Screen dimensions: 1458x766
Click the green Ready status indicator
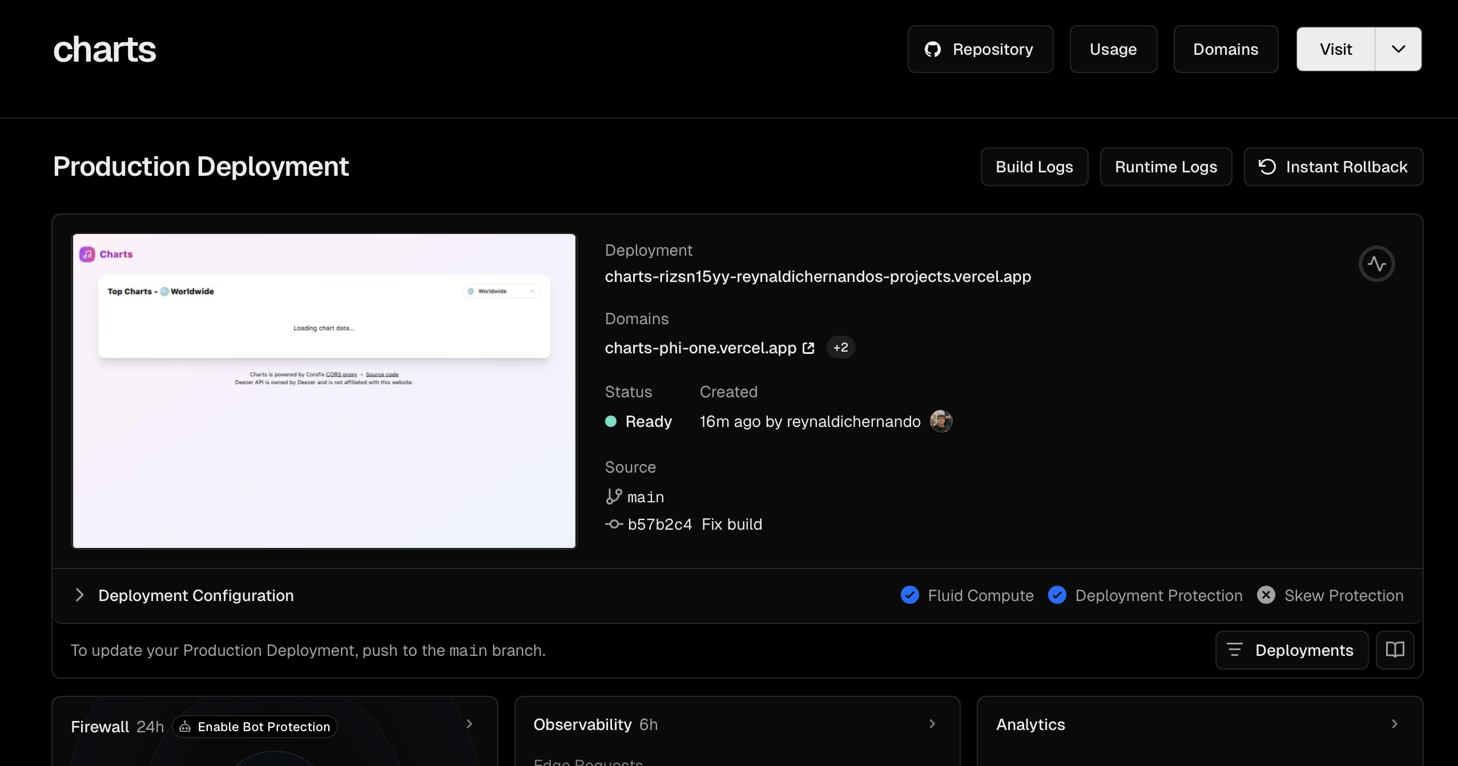point(611,421)
